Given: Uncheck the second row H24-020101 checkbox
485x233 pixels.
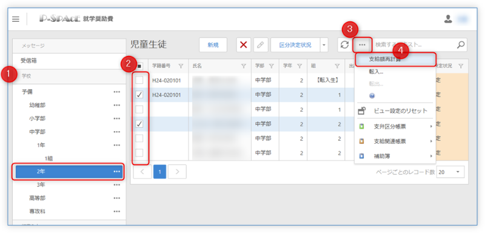Looking at the screenshot, I should [x=139, y=95].
